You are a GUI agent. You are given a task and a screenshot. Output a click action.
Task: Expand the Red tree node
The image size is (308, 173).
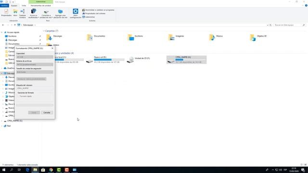point(2,126)
